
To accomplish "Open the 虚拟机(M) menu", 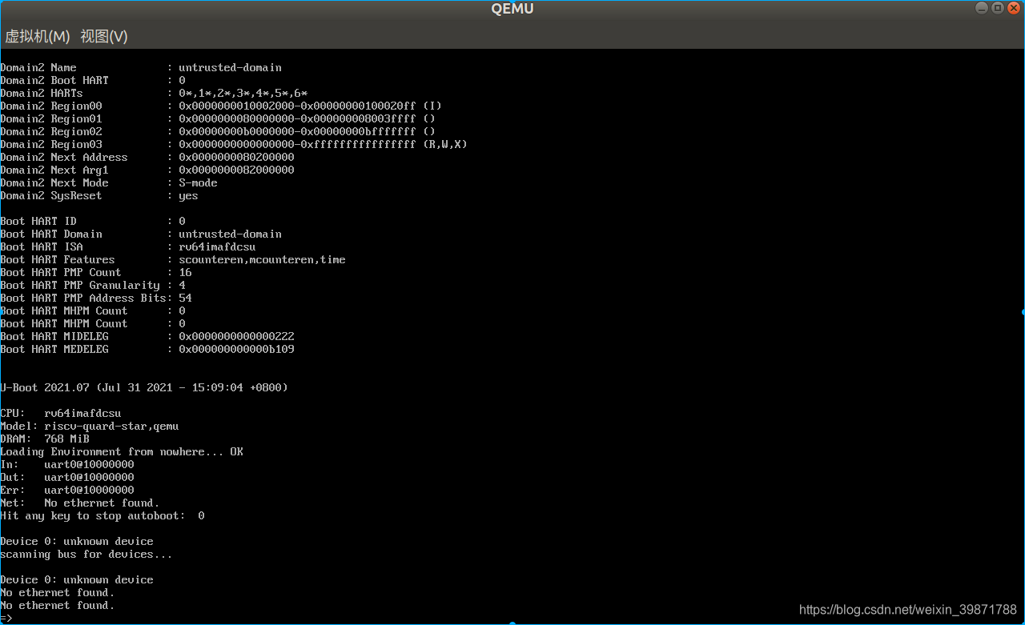I will pyautogui.click(x=38, y=36).
